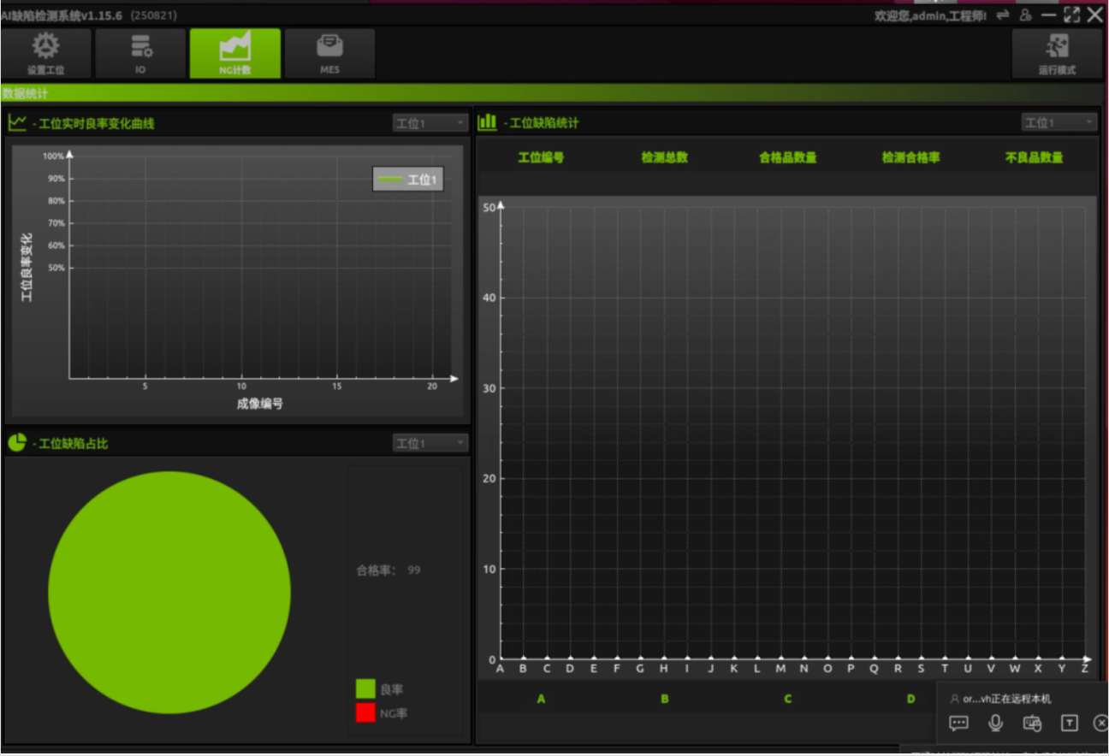This screenshot has height=756, width=1109.
Task: Click the line chart icon beside 工位实时良率变化曲线
Action: [x=17, y=122]
